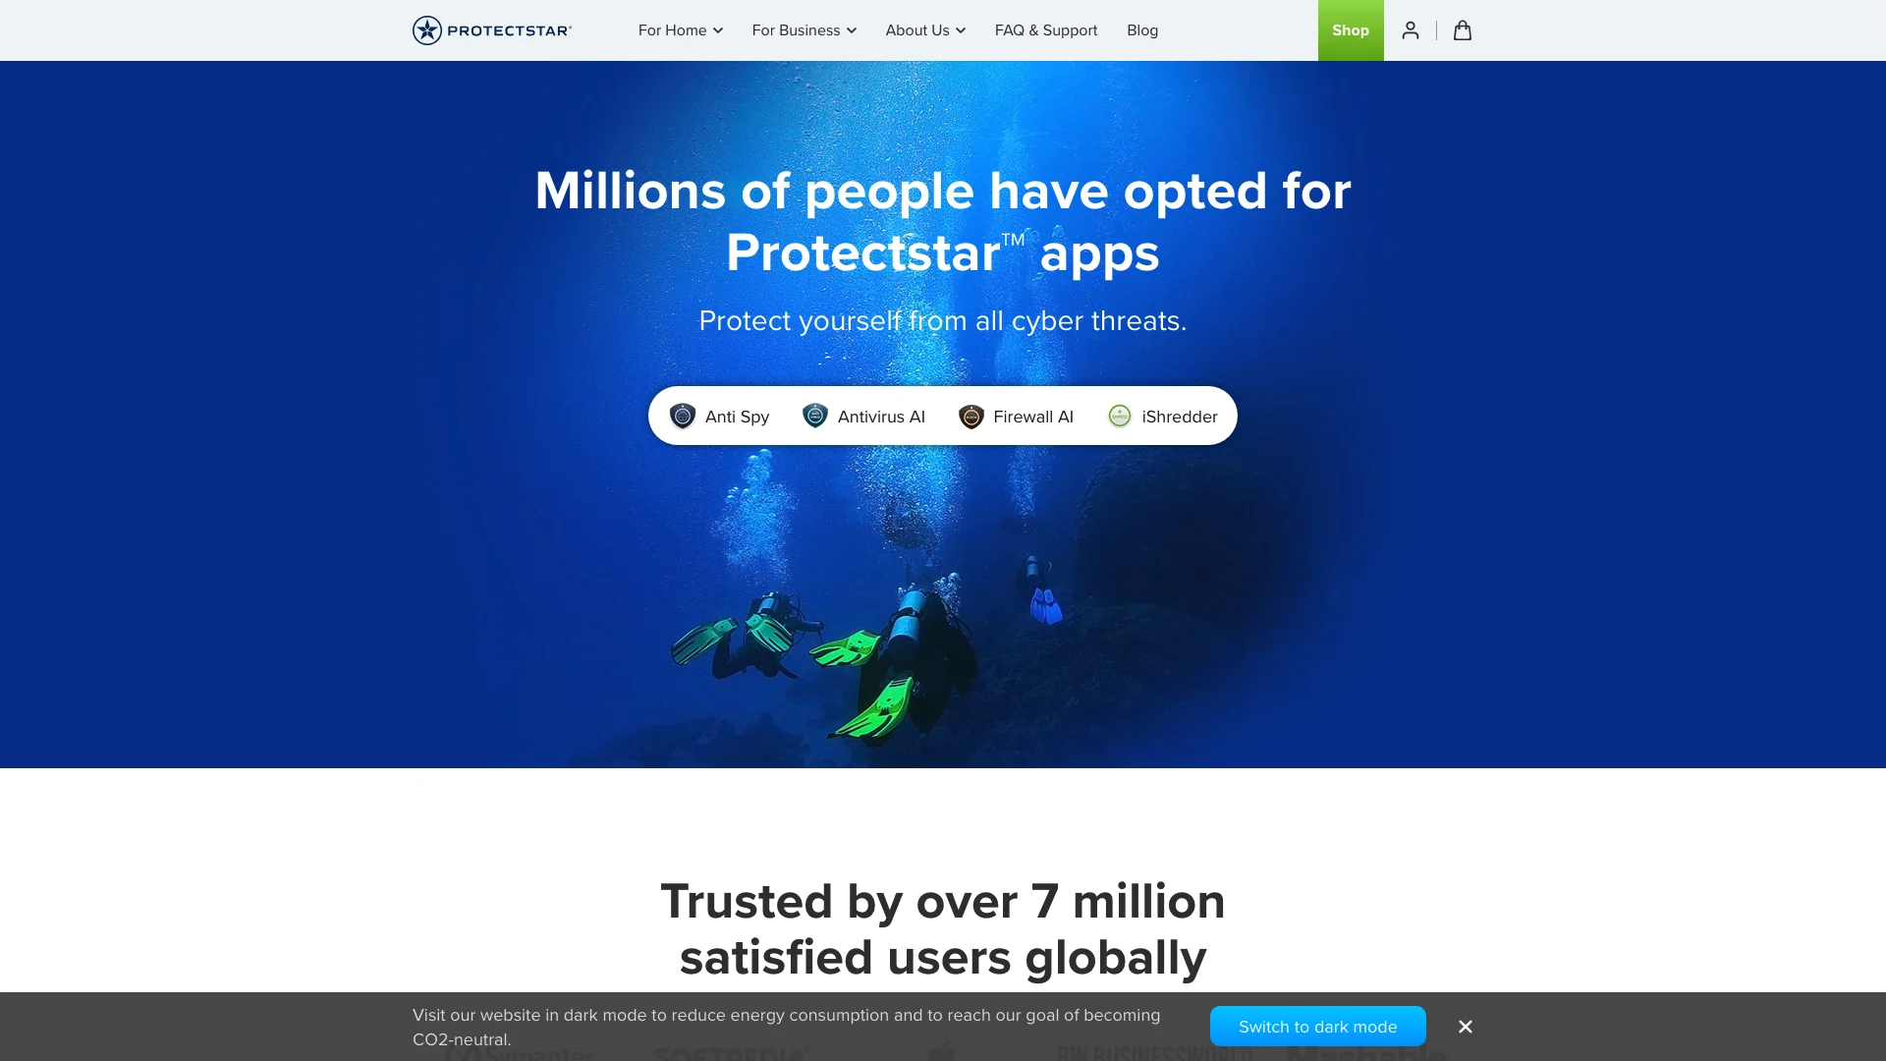The height and width of the screenshot is (1061, 1886).
Task: Click the Antivirus AI app icon
Action: click(x=814, y=416)
